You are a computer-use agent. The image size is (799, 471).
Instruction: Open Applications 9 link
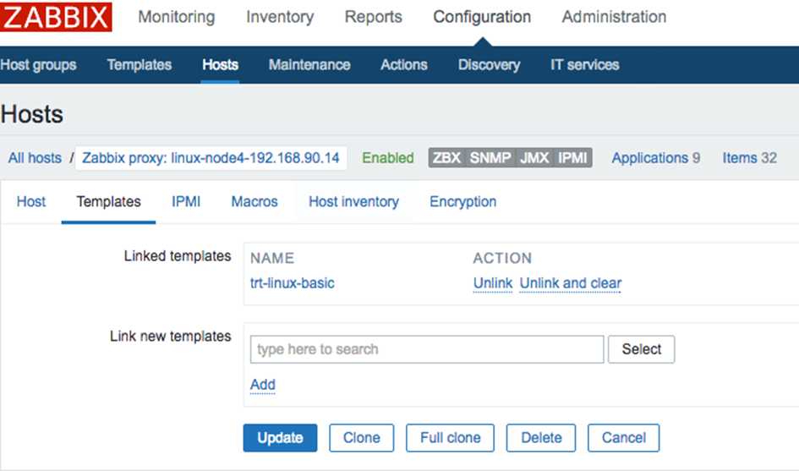[656, 158]
